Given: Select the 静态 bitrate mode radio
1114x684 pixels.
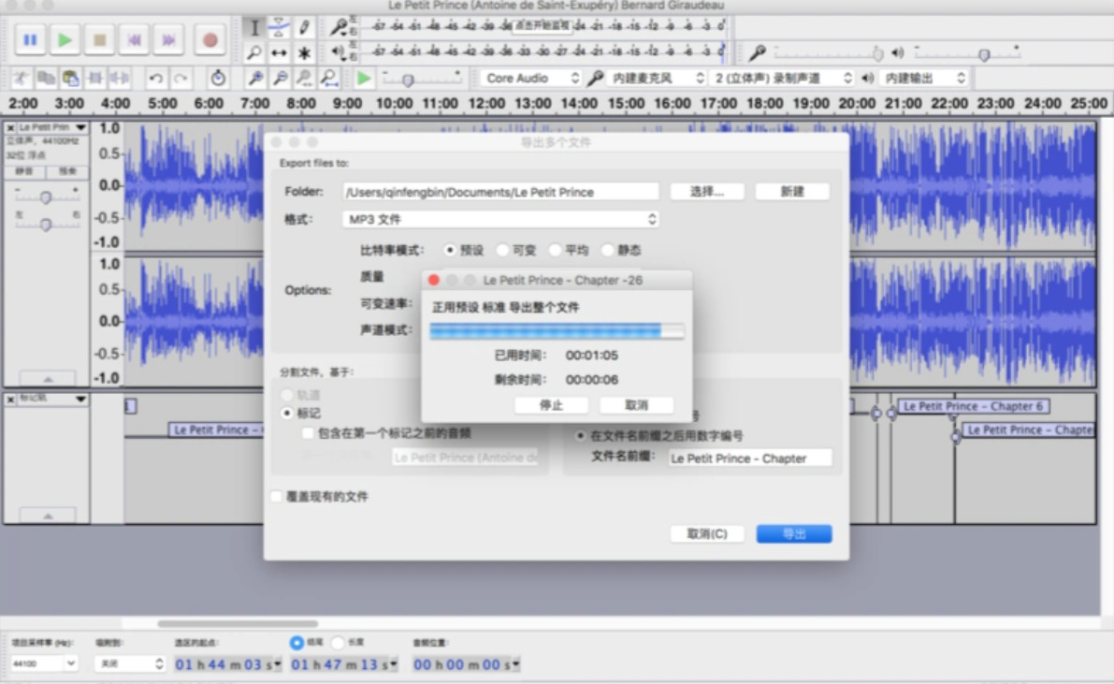Looking at the screenshot, I should (x=607, y=250).
